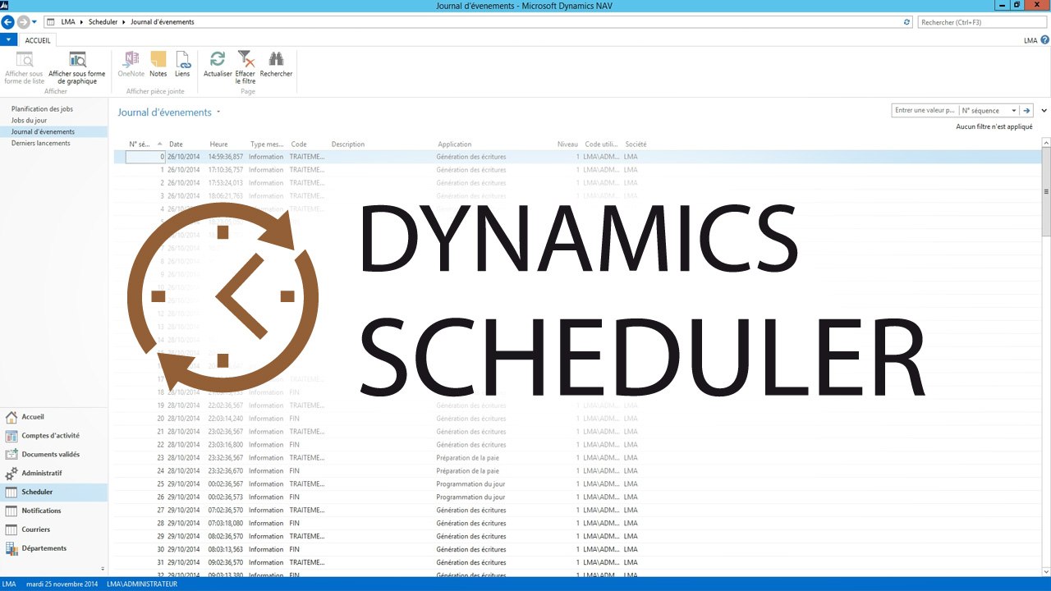1051x591 pixels.
Task: Open the application menu dropdown
Action: tap(9, 39)
